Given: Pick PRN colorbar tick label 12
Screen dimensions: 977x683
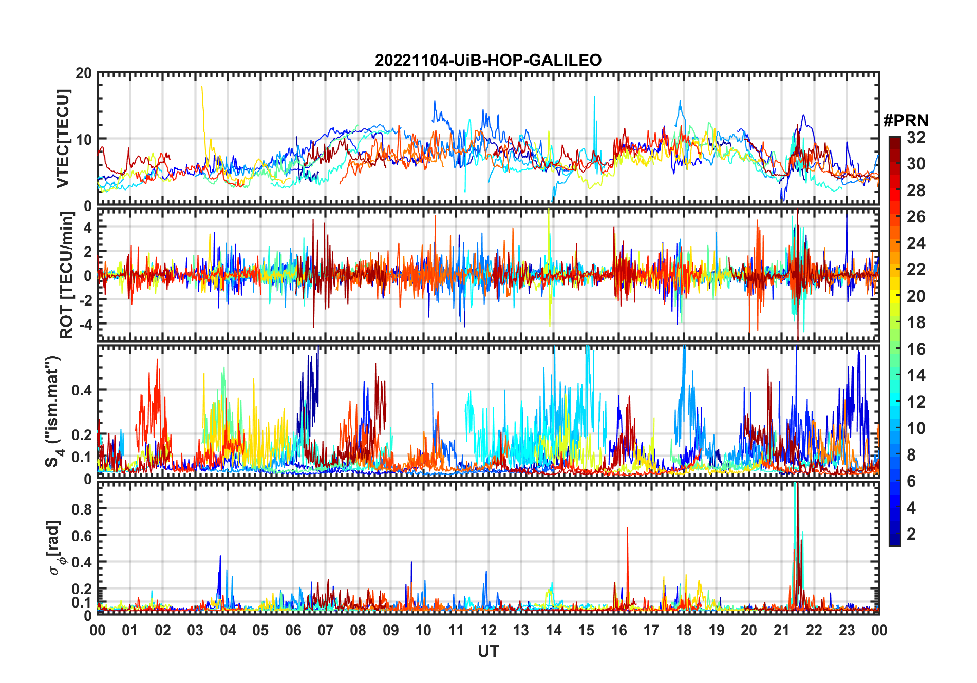Looking at the screenshot, I should coord(916,402).
